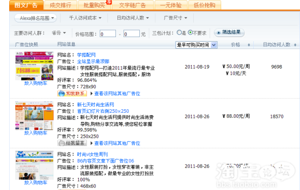Click the price ¥50.00元/周
Image resolution: width=300 pixels, height=190 pixels.
(x=236, y=67)
